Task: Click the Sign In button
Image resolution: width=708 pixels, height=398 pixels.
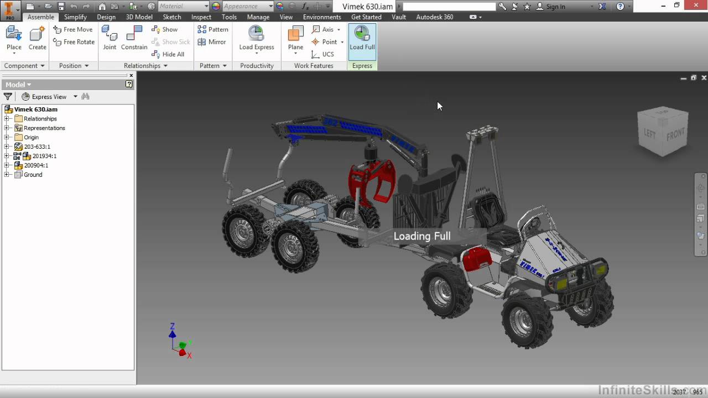Action: point(551,7)
